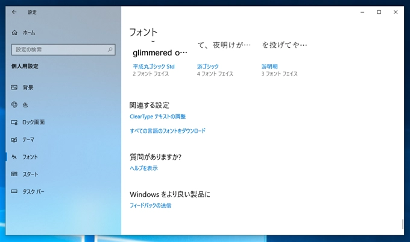Screen dimensions: 410x242
Task: Click the 質問がありますか? heading
Action: [x=156, y=157]
